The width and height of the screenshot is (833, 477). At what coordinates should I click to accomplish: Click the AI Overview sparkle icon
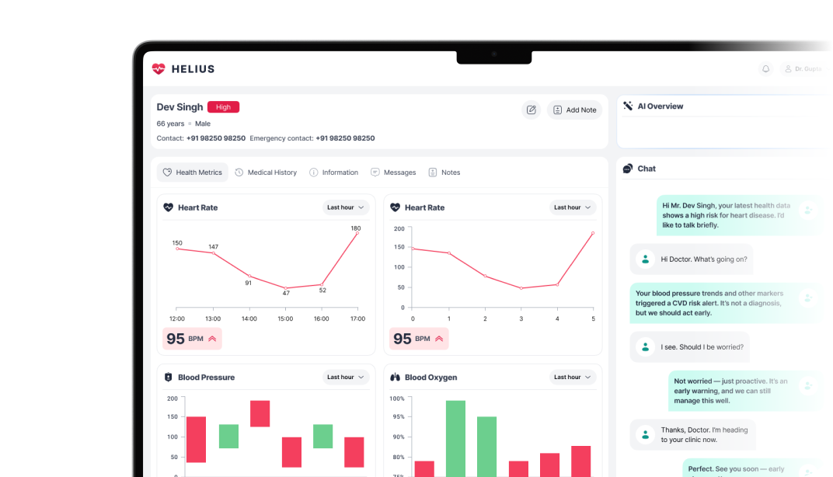click(628, 106)
